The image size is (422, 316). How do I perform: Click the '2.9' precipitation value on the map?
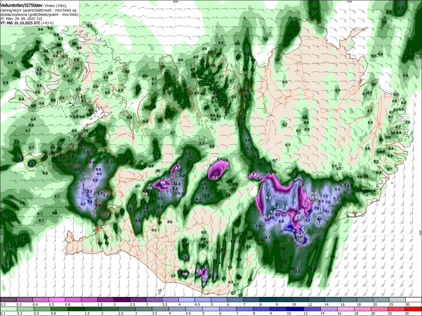[x=207, y=196]
